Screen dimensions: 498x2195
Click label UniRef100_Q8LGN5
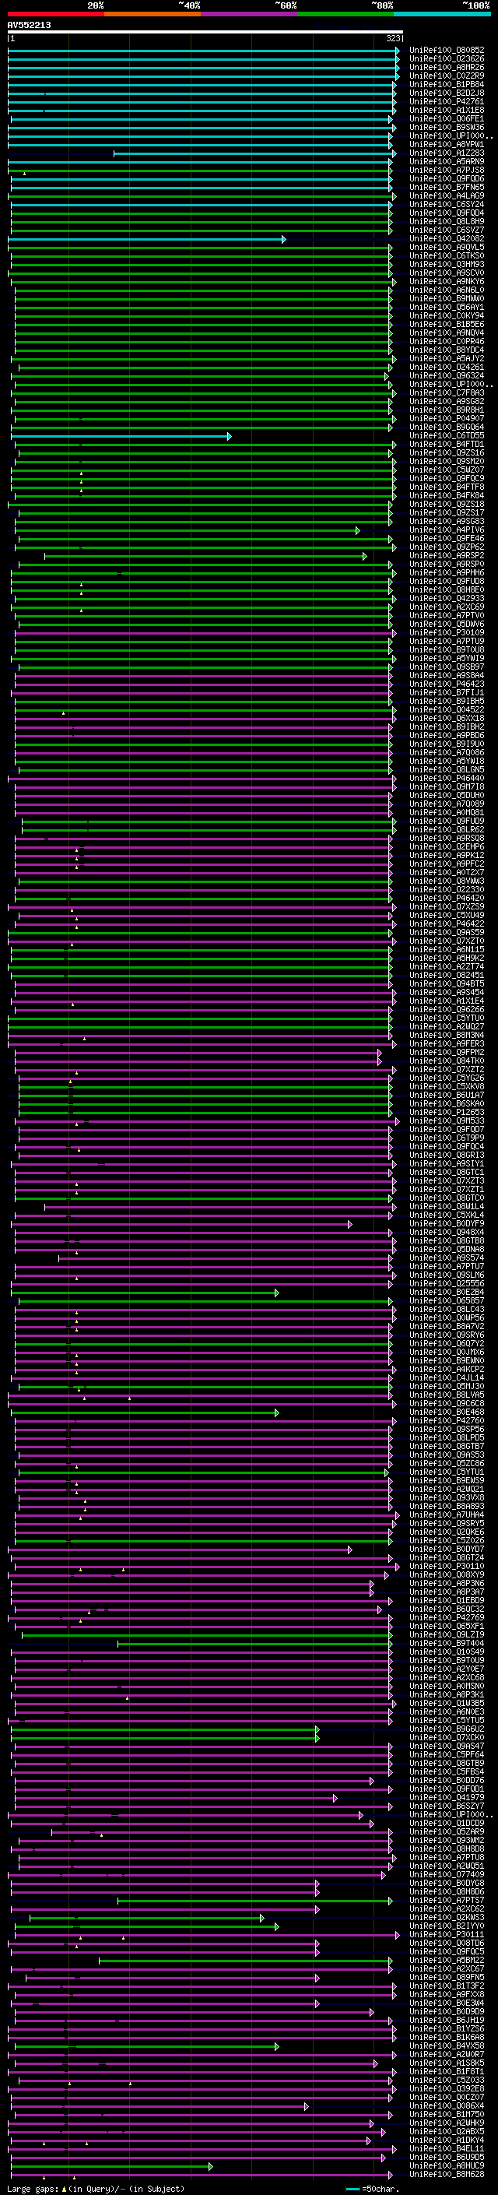pos(447,769)
